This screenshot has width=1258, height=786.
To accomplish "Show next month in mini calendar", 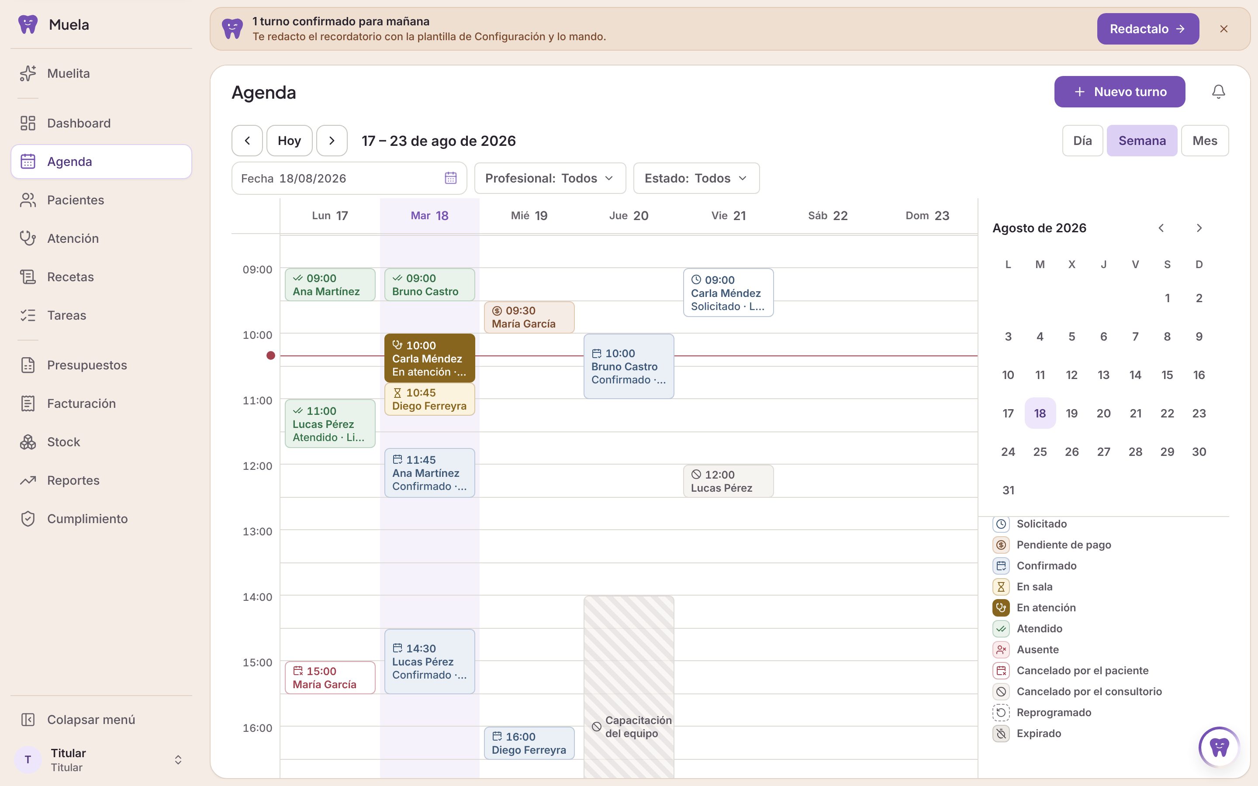I will click(1199, 228).
